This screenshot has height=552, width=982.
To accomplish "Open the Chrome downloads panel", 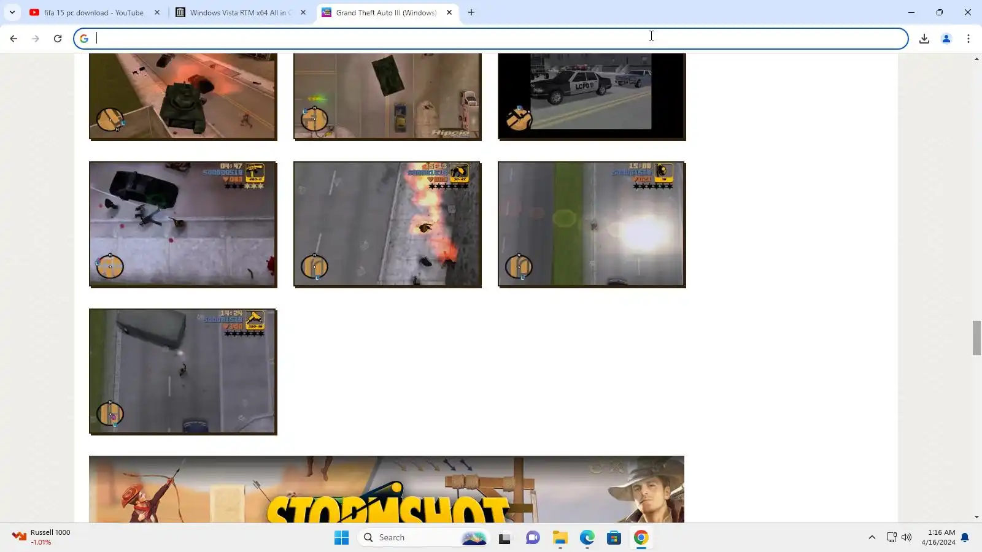I will (x=924, y=39).
